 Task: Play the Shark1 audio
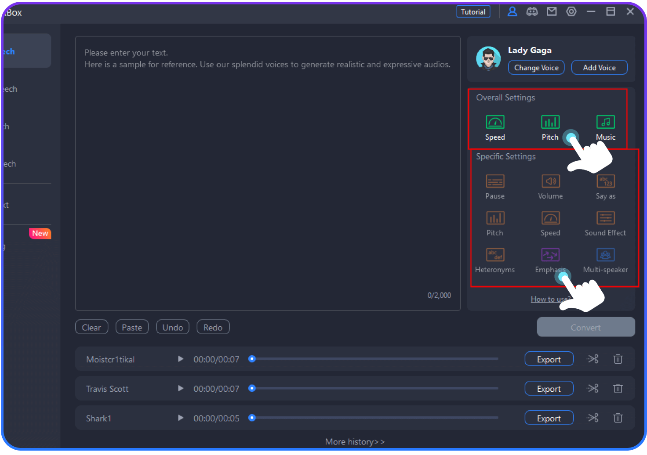[180, 418]
